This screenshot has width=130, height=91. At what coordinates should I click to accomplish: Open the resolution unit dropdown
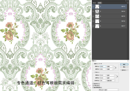111,81
